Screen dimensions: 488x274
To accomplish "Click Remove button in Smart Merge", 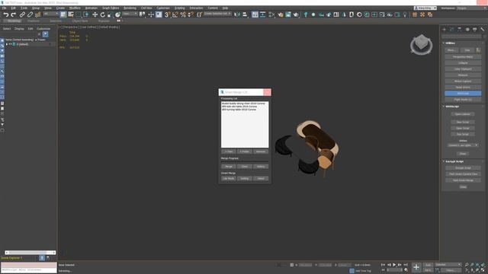I will click(x=261, y=151).
